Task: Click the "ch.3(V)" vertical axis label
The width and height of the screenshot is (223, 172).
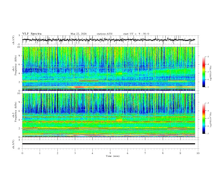Action: pyautogui.click(x=13, y=144)
